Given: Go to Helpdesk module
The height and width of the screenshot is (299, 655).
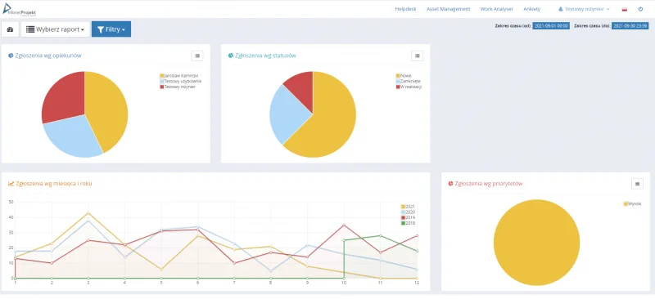Looking at the screenshot, I should pyautogui.click(x=405, y=9).
